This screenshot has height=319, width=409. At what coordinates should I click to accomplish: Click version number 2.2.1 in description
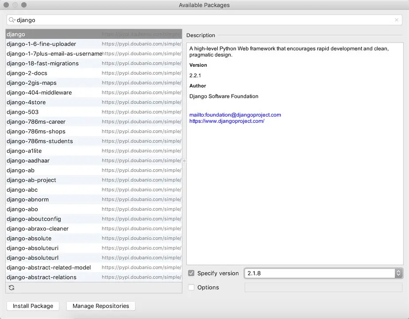pyautogui.click(x=195, y=76)
